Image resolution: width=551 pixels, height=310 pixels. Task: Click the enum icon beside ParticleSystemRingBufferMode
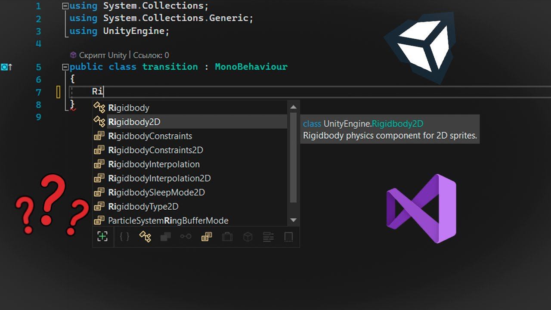pos(99,220)
